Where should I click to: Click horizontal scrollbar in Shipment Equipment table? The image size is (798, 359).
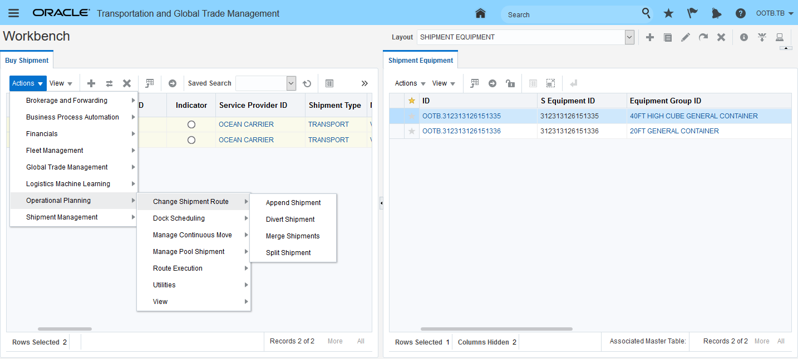pos(496,329)
